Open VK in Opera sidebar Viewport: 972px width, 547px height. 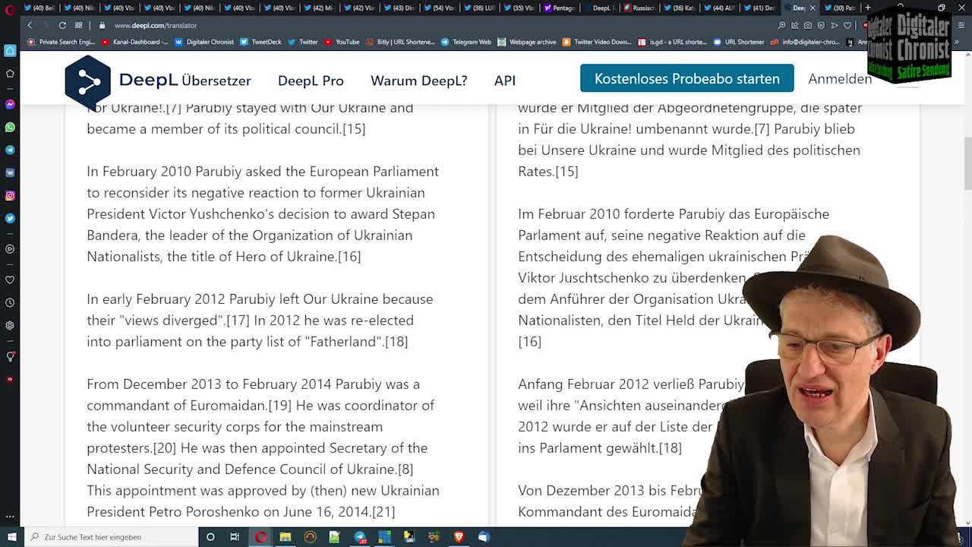[10, 172]
